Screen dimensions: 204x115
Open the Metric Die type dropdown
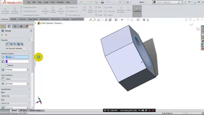click(15, 96)
